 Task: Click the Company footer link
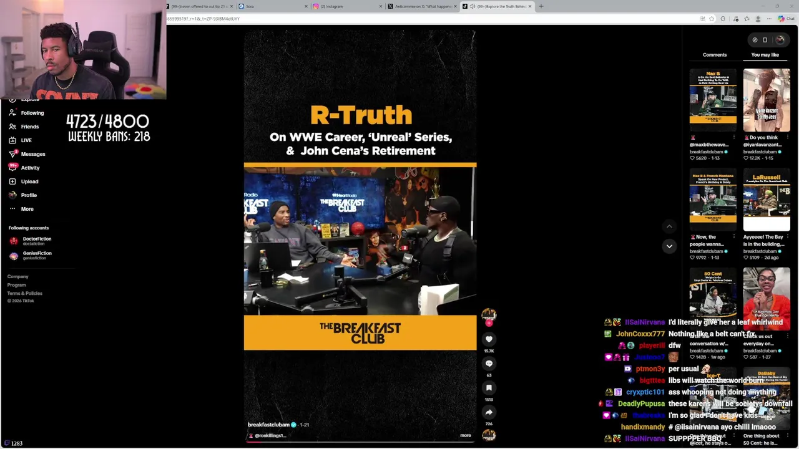click(17, 277)
